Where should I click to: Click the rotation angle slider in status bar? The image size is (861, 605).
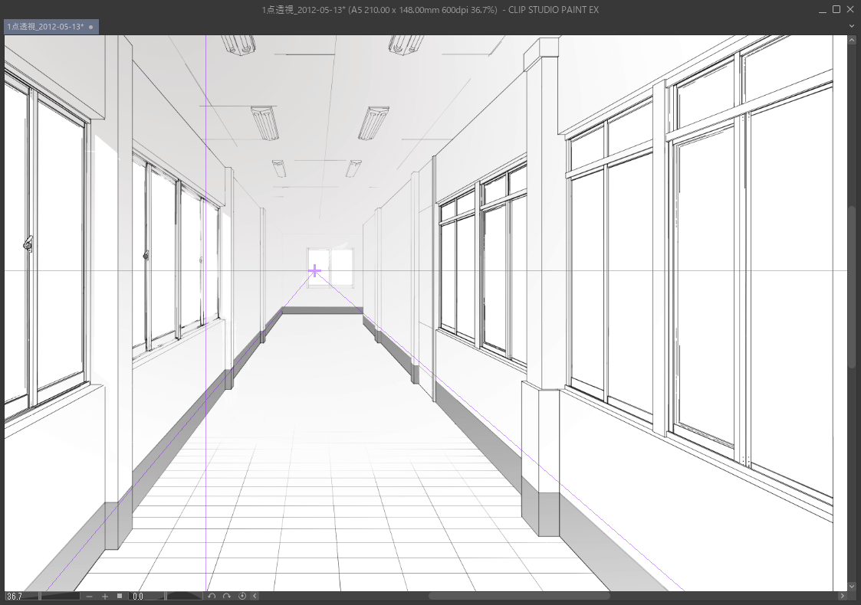[184, 596]
